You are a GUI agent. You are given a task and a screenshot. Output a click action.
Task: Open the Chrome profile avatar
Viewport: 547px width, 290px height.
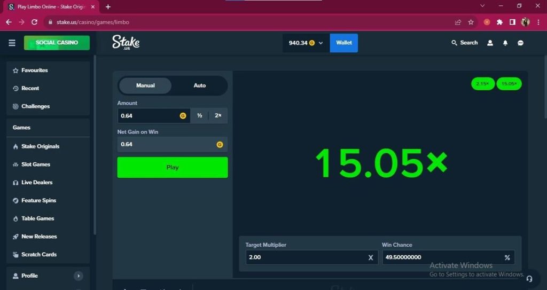(x=526, y=22)
